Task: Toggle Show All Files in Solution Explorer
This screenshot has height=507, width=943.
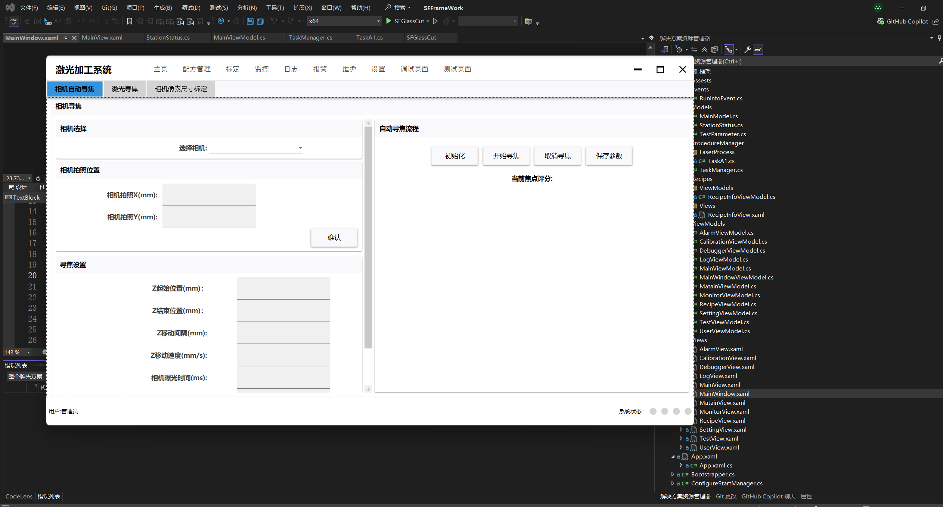Action: [x=714, y=50]
